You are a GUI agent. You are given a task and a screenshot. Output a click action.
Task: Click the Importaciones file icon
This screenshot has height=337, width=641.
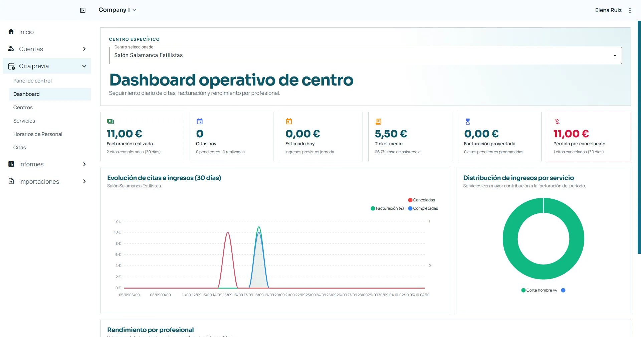11,181
